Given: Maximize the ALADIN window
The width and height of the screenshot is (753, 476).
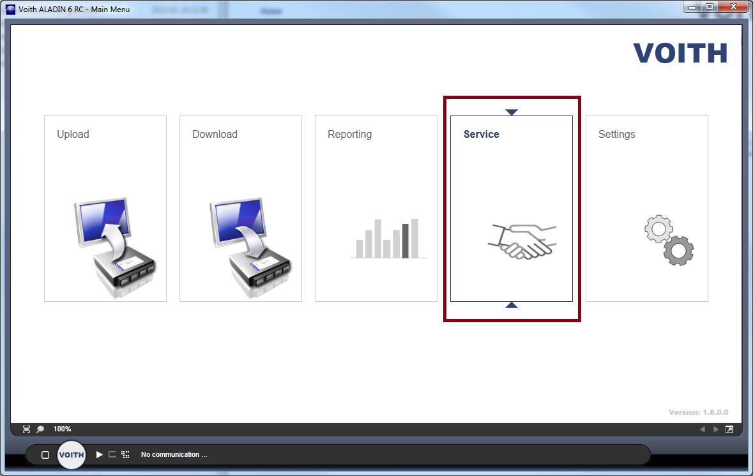Looking at the screenshot, I should pyautogui.click(x=710, y=7).
